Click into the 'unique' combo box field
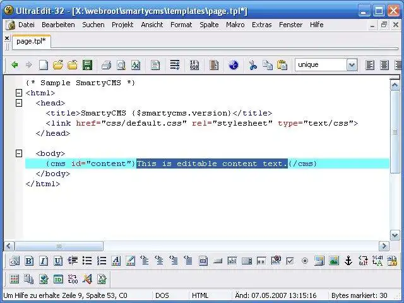The height and width of the screenshot is (303, 404). (x=321, y=65)
